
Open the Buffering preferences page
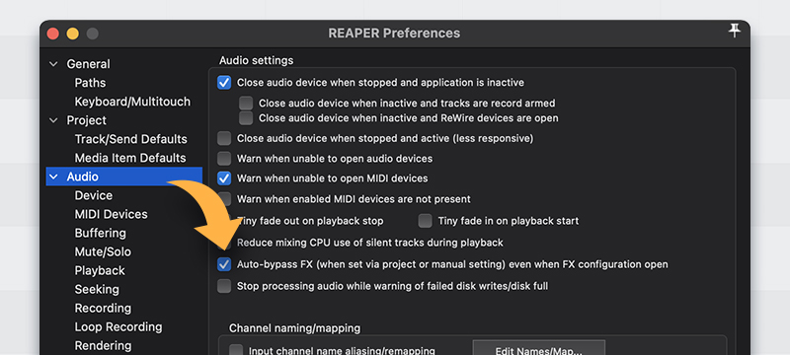[101, 234]
